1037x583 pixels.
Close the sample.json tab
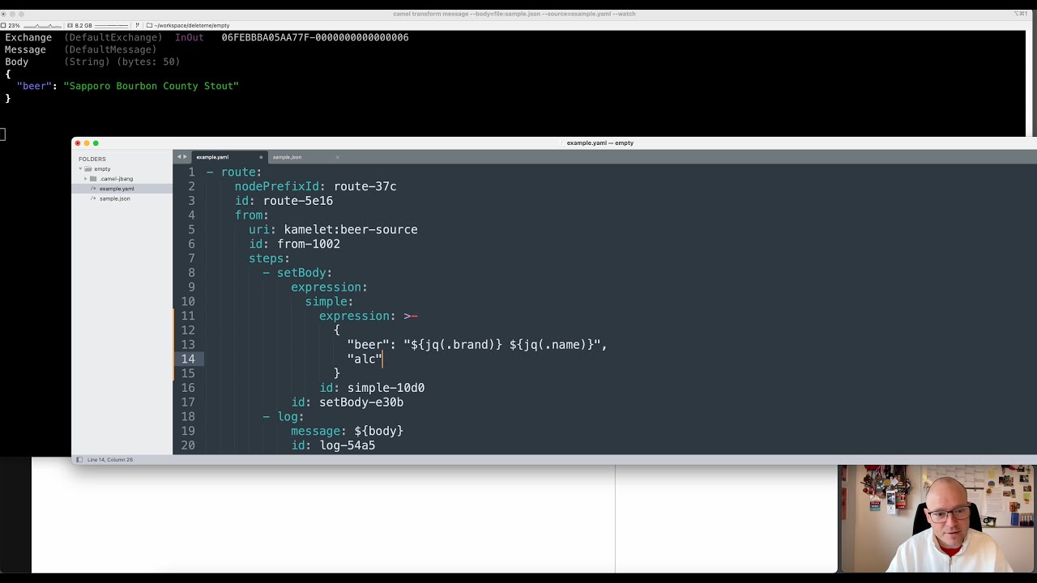click(x=337, y=157)
